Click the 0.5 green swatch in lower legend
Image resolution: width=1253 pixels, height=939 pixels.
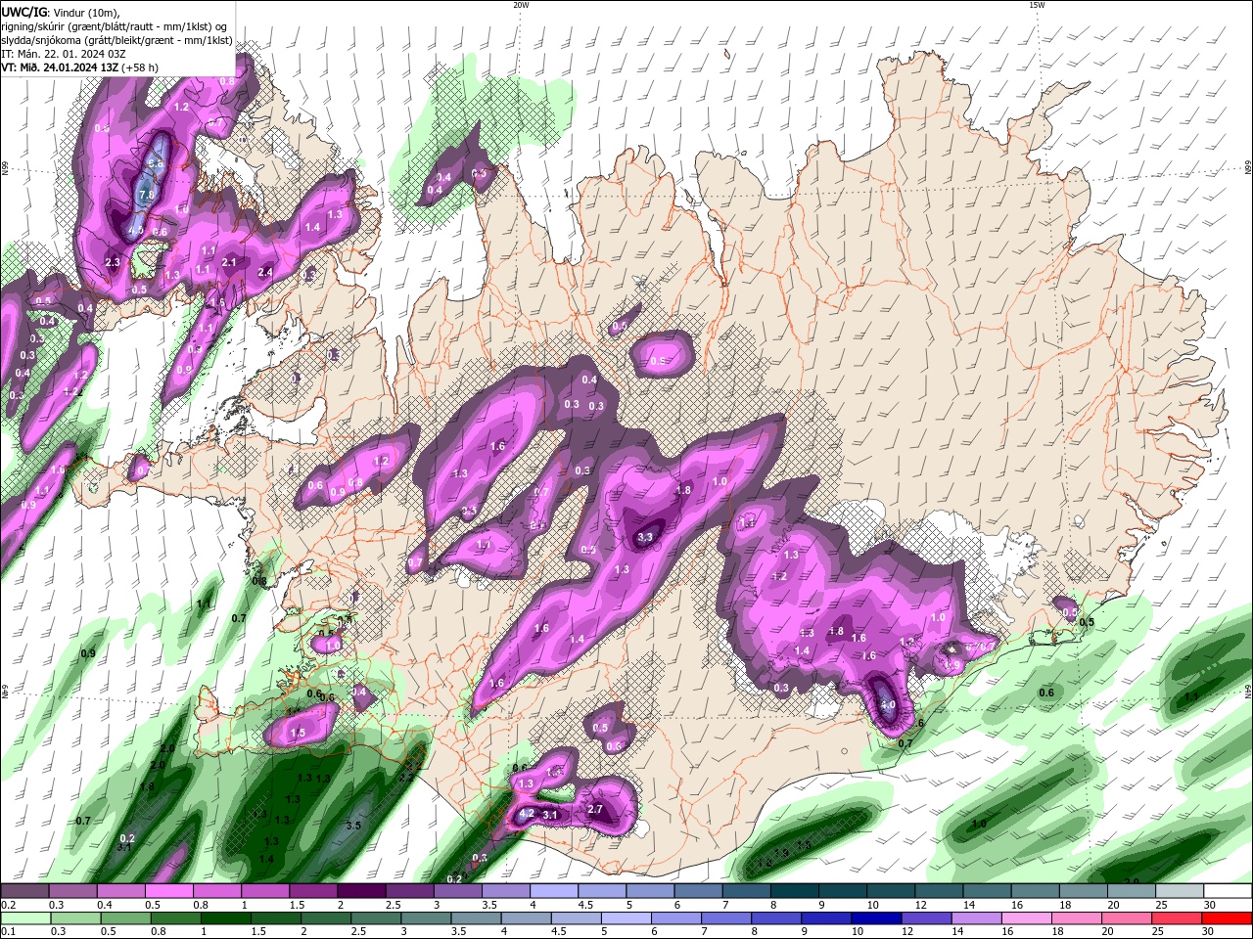coord(125,918)
